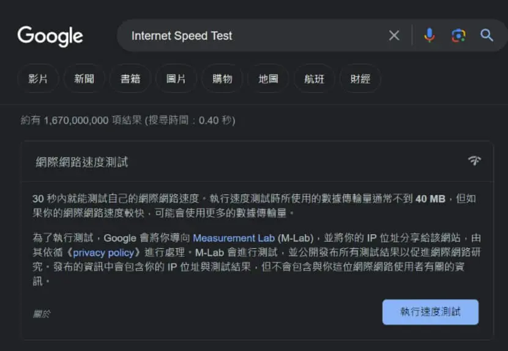The height and width of the screenshot is (351, 508).
Task: Open the privacy policy link
Action: point(103,253)
